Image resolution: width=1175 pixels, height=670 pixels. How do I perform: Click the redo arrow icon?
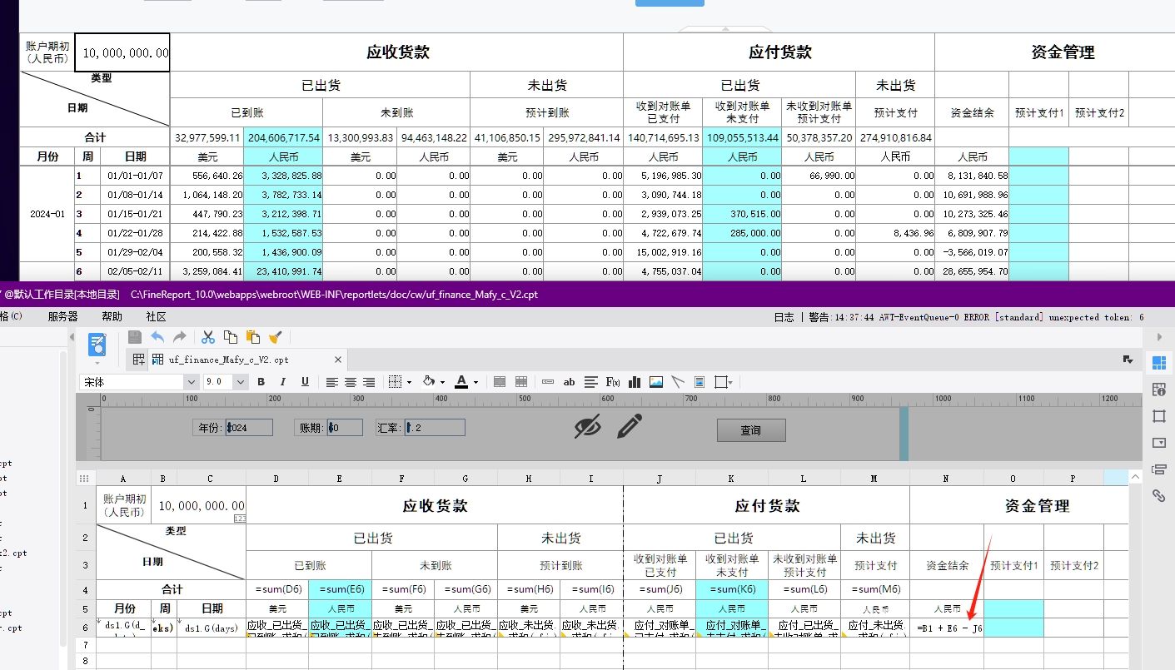[x=179, y=337]
